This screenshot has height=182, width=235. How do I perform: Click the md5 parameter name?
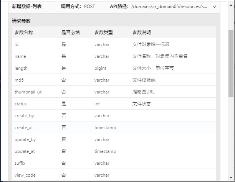pos(19,80)
